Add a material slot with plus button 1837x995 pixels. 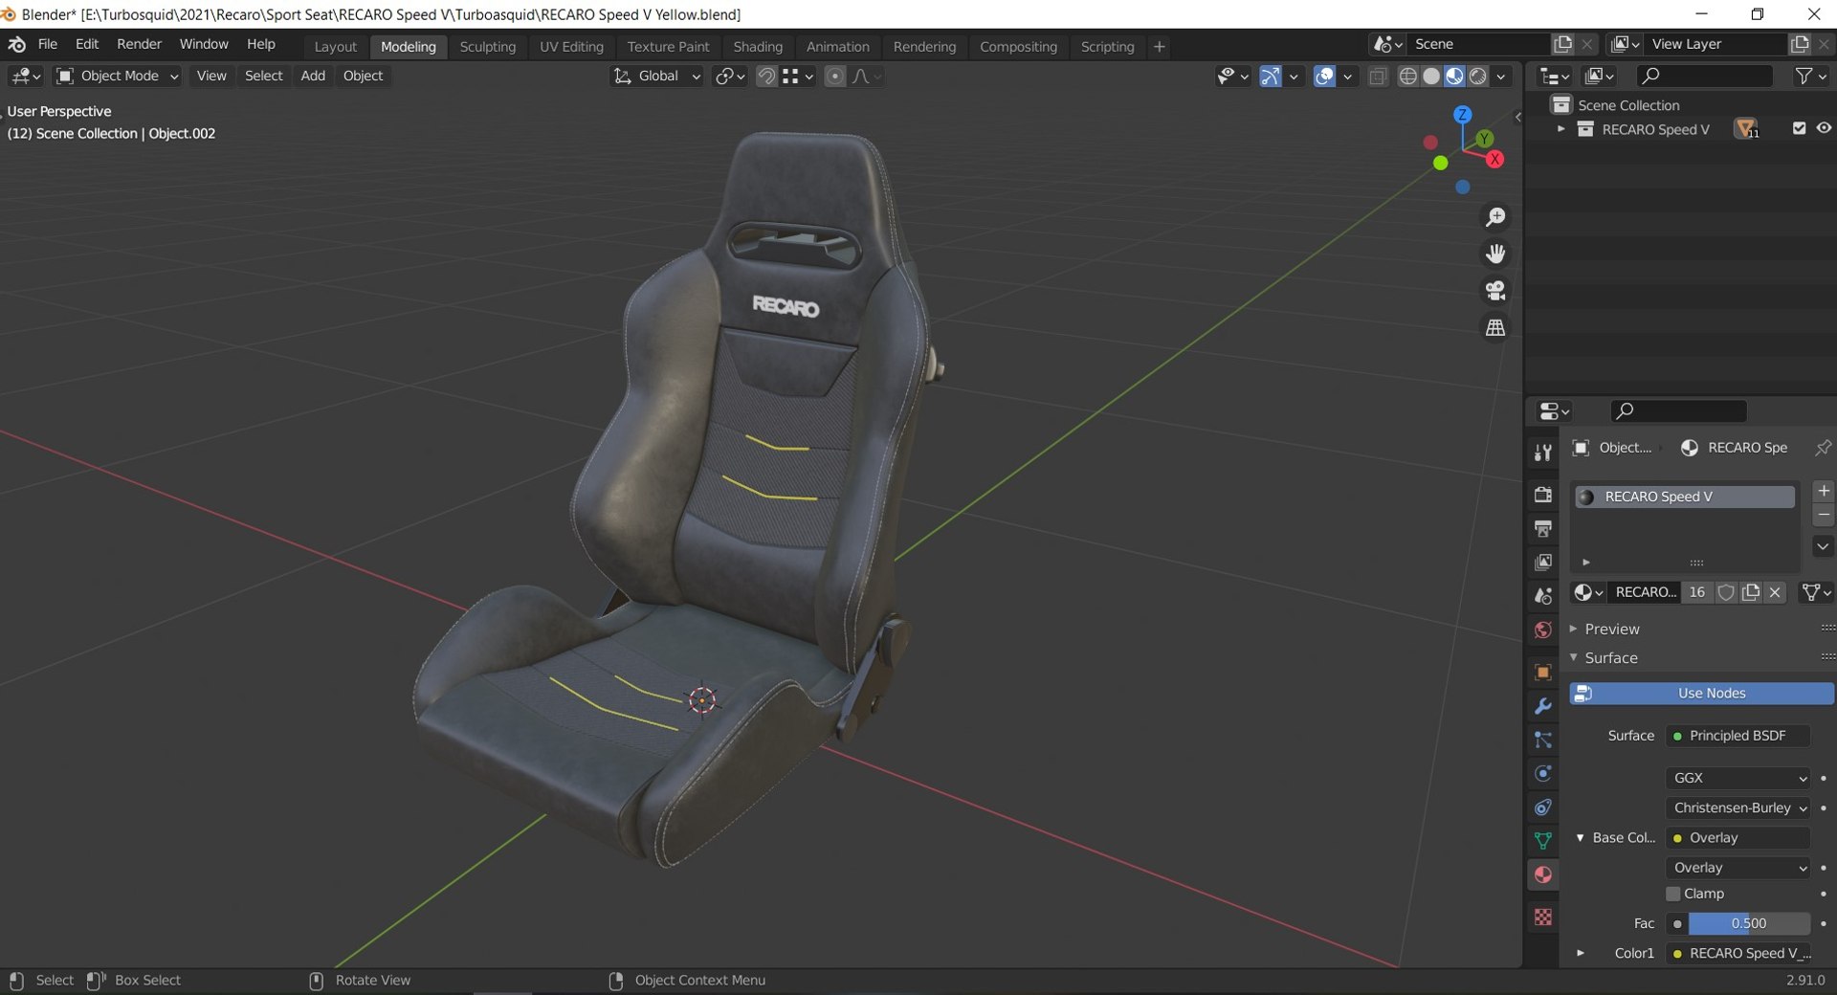[1824, 491]
